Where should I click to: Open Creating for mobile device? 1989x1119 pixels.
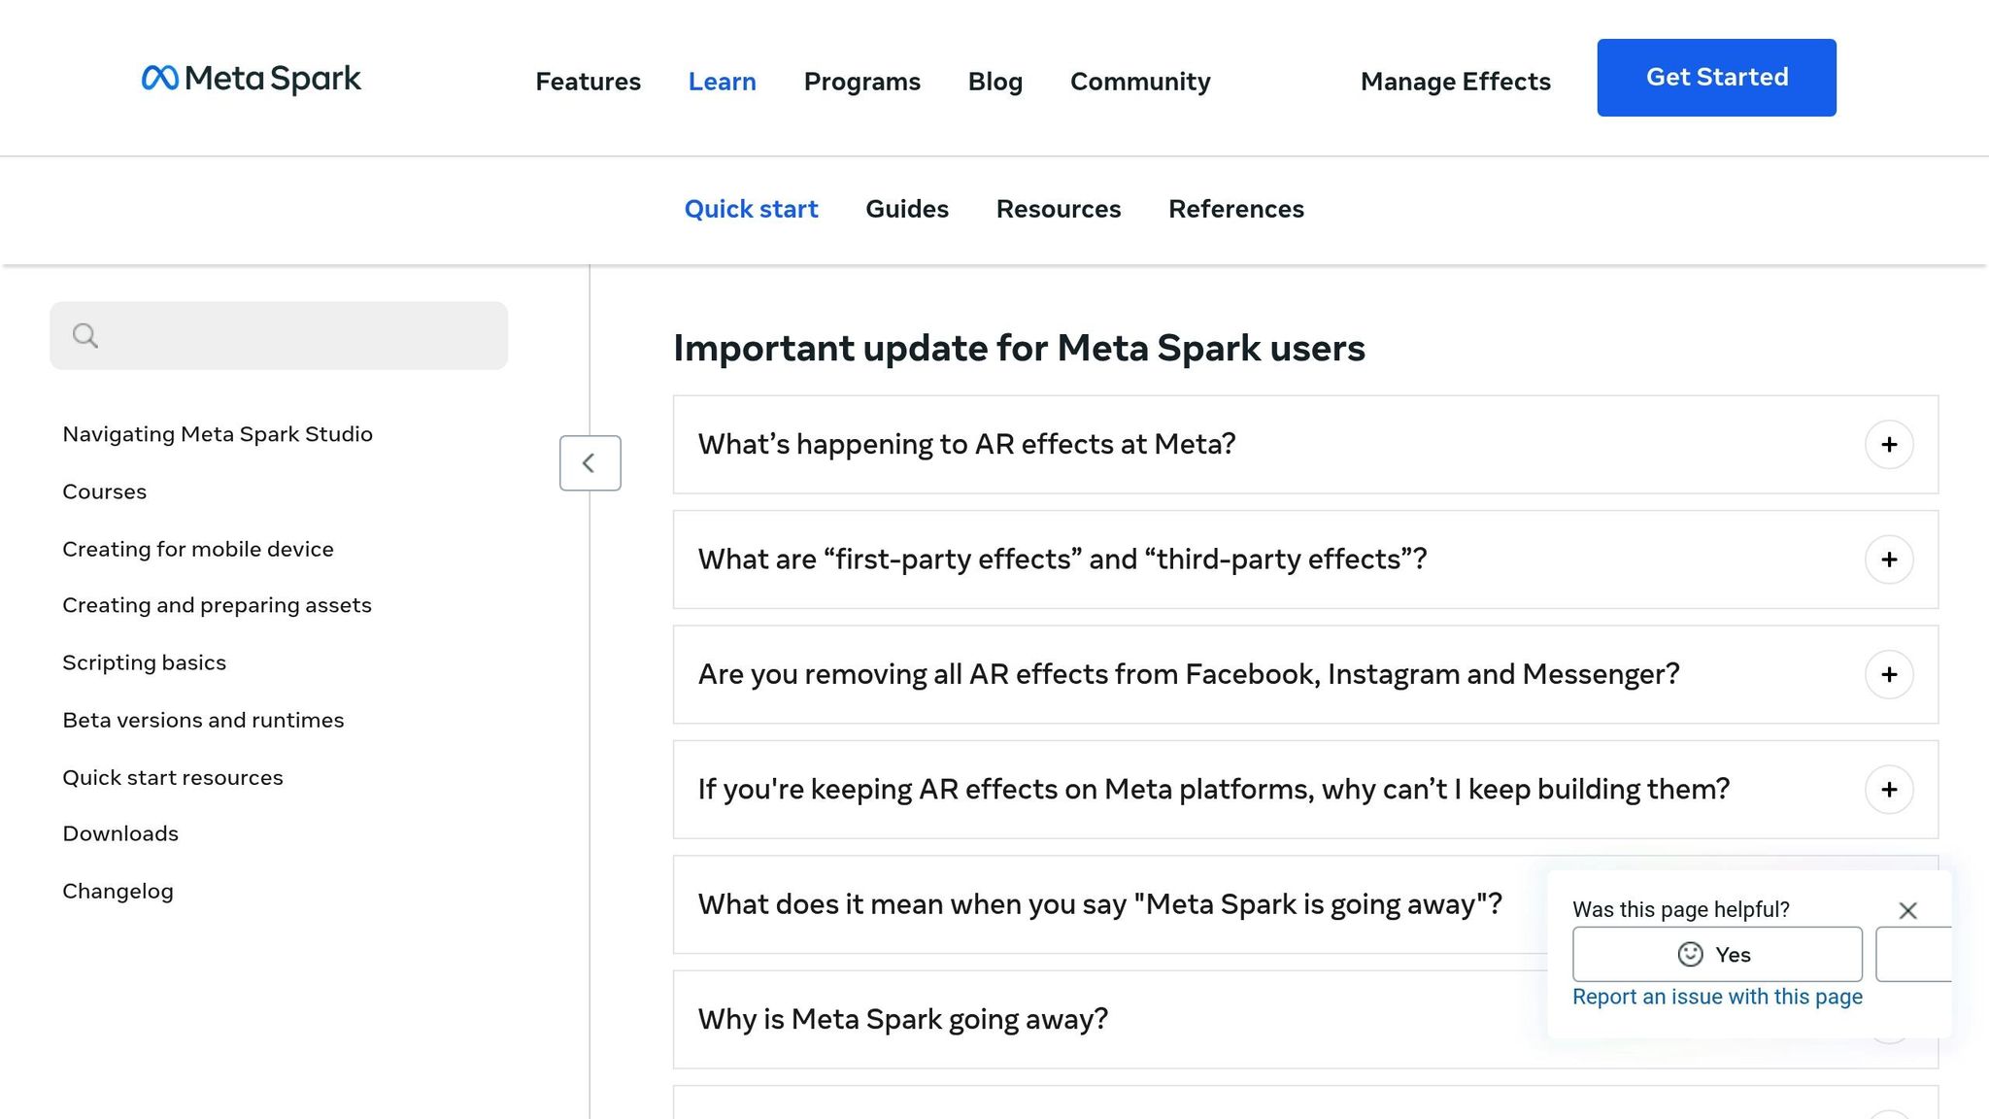[x=198, y=549]
